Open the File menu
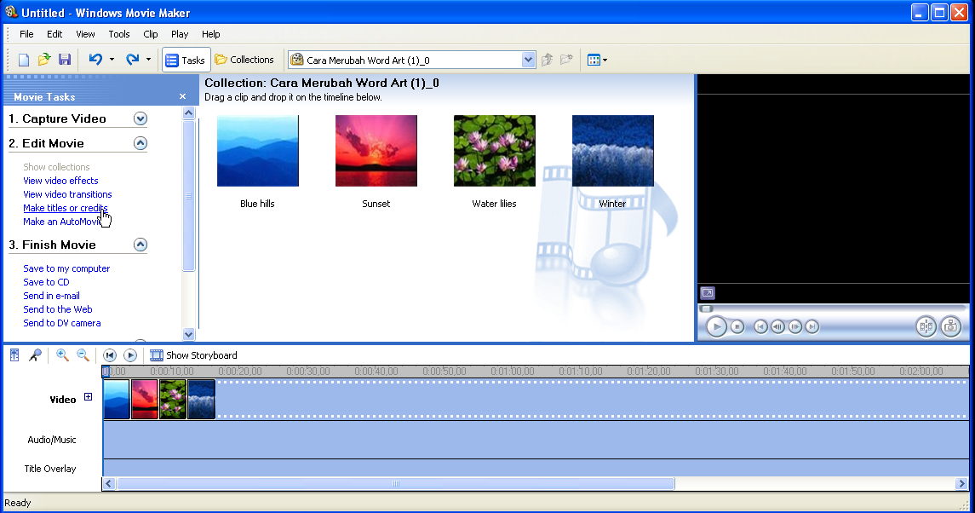This screenshot has width=975, height=513. tap(26, 34)
